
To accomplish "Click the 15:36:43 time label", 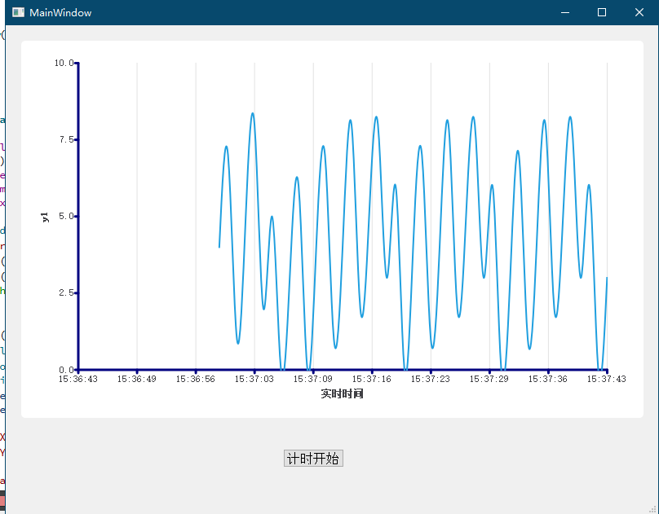I will click(78, 379).
